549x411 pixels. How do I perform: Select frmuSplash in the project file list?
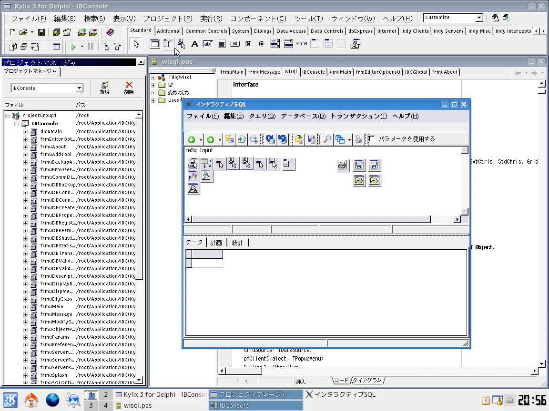click(x=53, y=375)
